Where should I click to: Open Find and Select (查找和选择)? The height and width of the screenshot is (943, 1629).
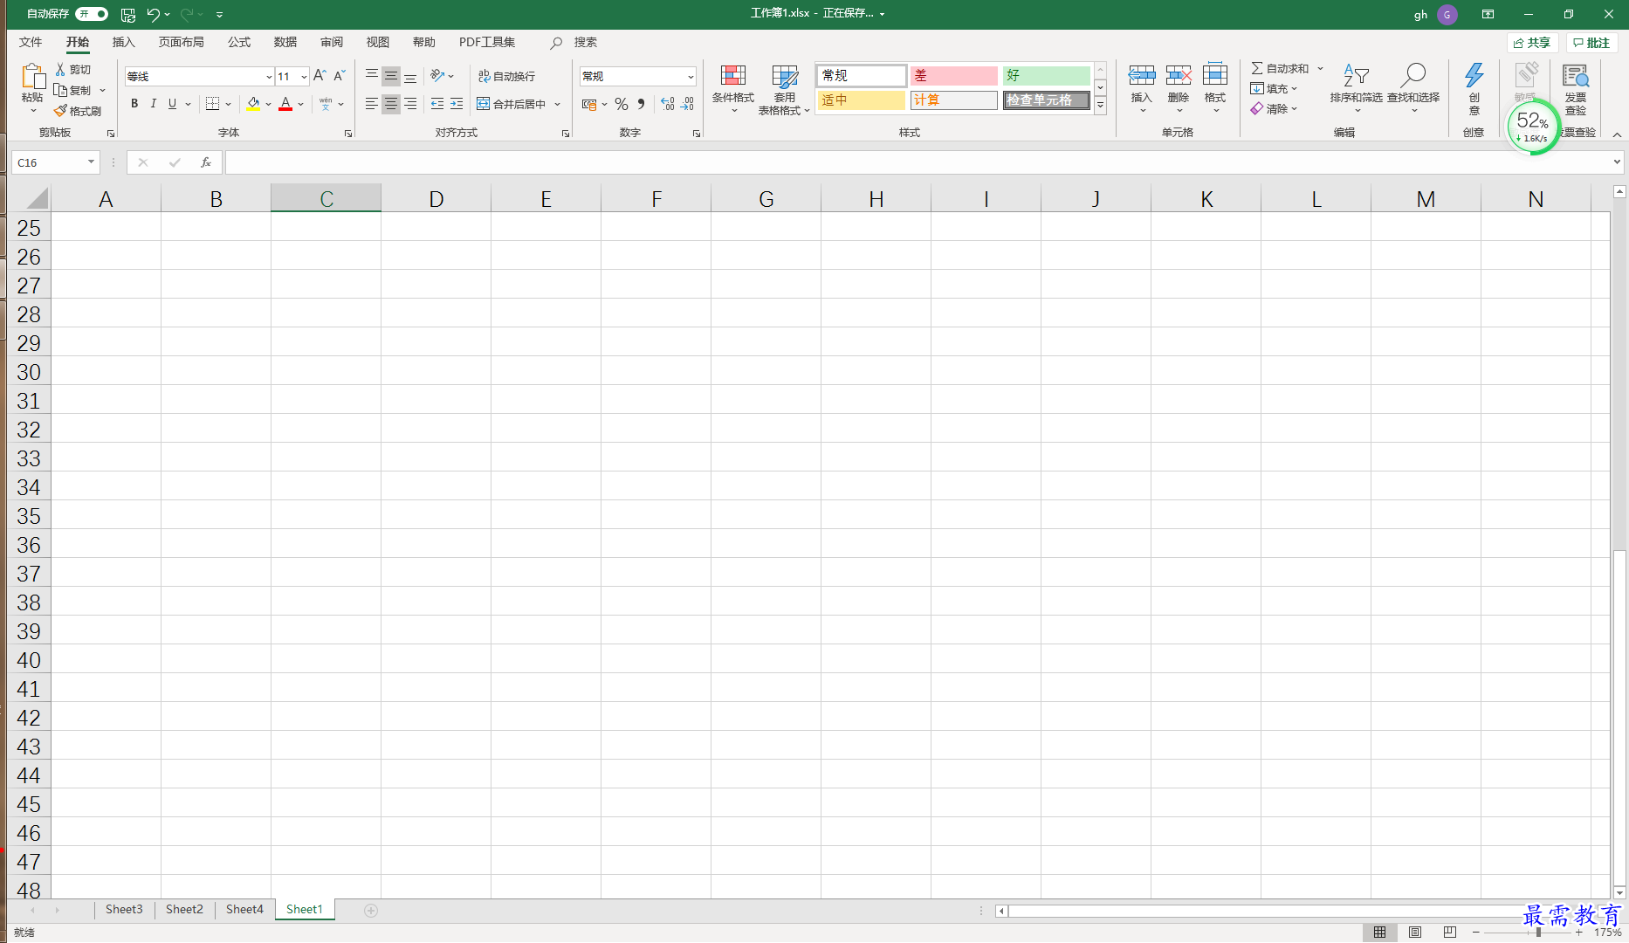click(1413, 88)
